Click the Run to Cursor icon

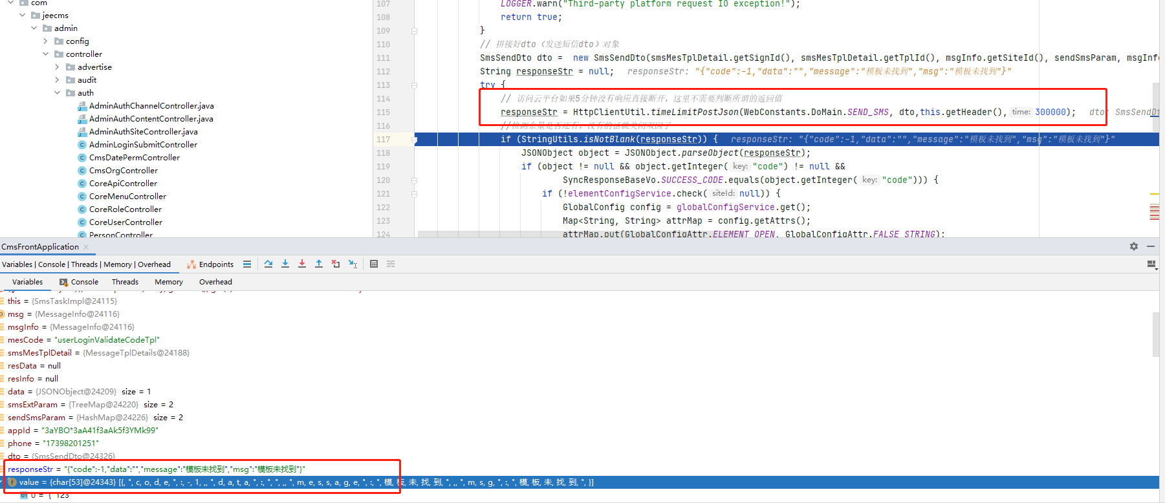click(353, 264)
